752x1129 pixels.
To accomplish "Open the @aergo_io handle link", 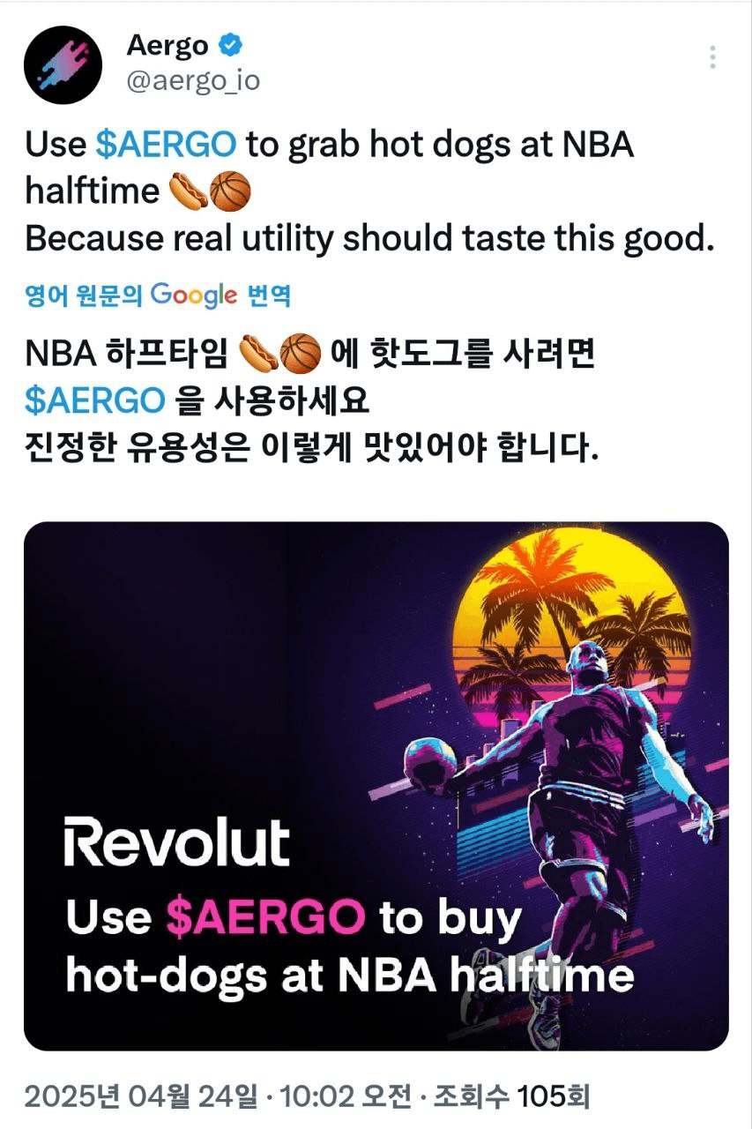I will [x=193, y=82].
